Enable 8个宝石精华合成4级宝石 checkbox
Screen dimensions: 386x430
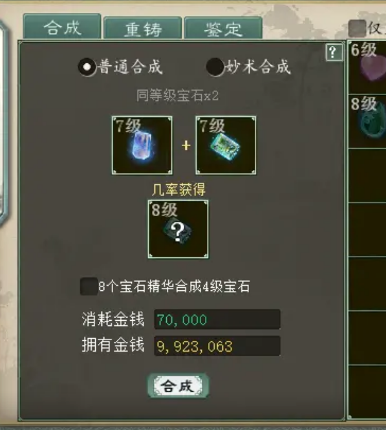coord(89,286)
